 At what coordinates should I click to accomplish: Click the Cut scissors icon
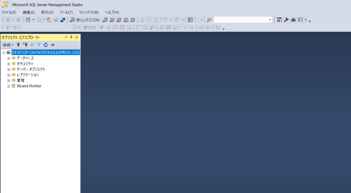(x=142, y=20)
